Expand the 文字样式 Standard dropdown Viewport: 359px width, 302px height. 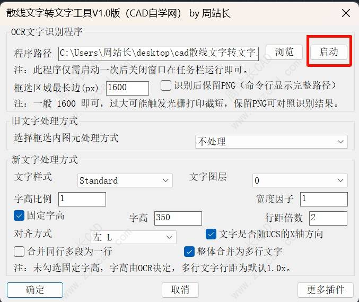pyautogui.click(x=125, y=180)
